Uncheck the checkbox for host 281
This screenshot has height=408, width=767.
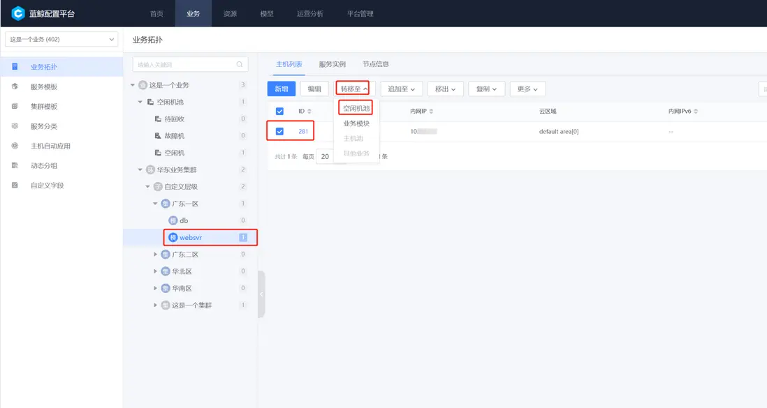pos(279,131)
